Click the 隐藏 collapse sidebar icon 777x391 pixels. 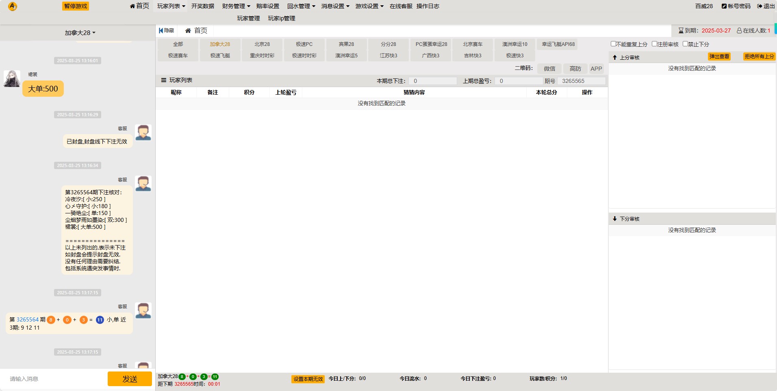pos(161,30)
